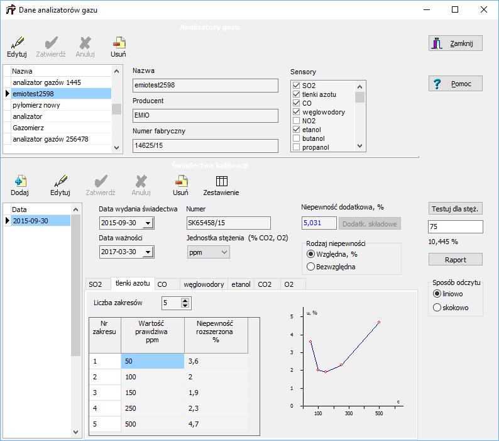The height and width of the screenshot is (441, 499).
Task: Choose liniowo reading method
Action: click(437, 293)
